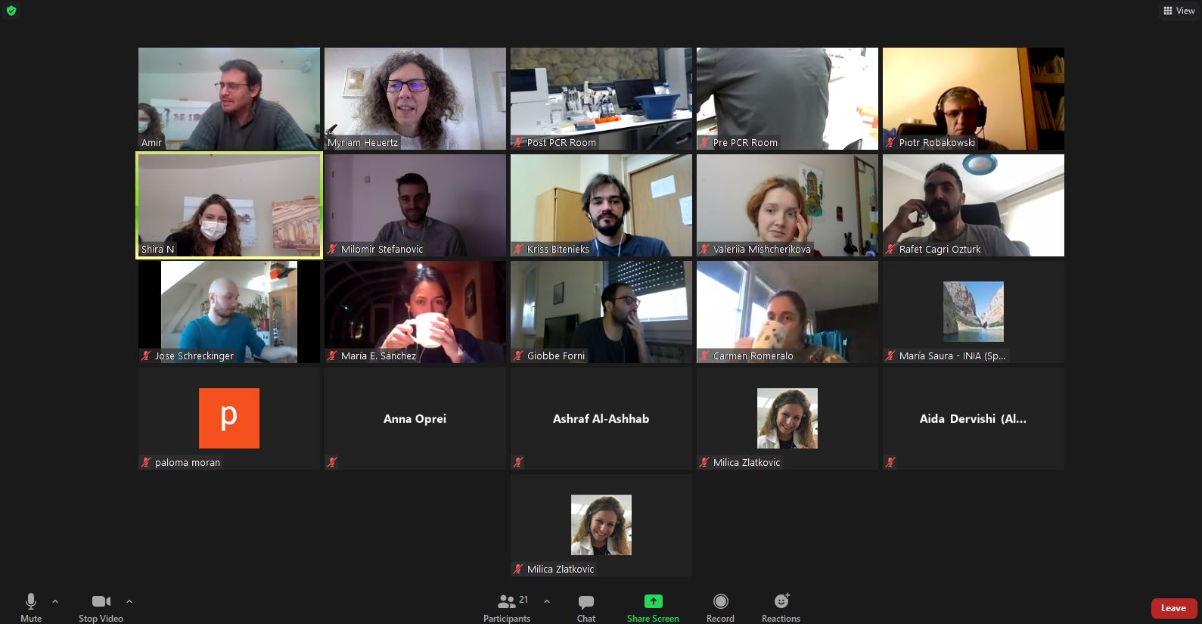The height and width of the screenshot is (624, 1202).
Task: Click the green encryption shield icon
Action: [x=11, y=11]
